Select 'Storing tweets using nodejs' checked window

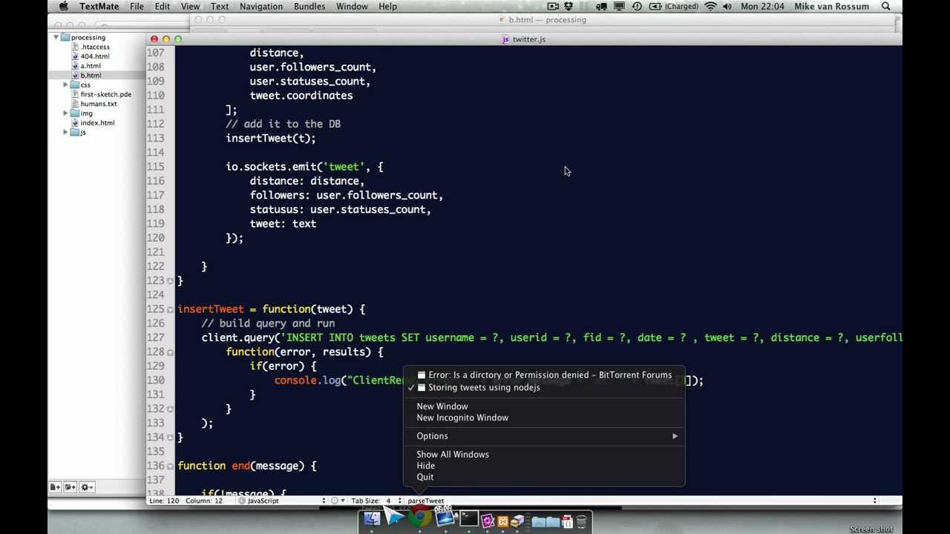pos(543,387)
